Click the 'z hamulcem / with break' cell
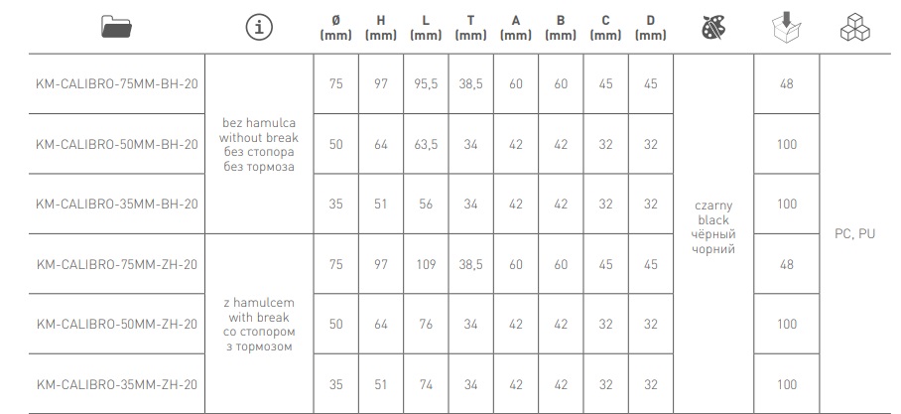 (x=259, y=325)
